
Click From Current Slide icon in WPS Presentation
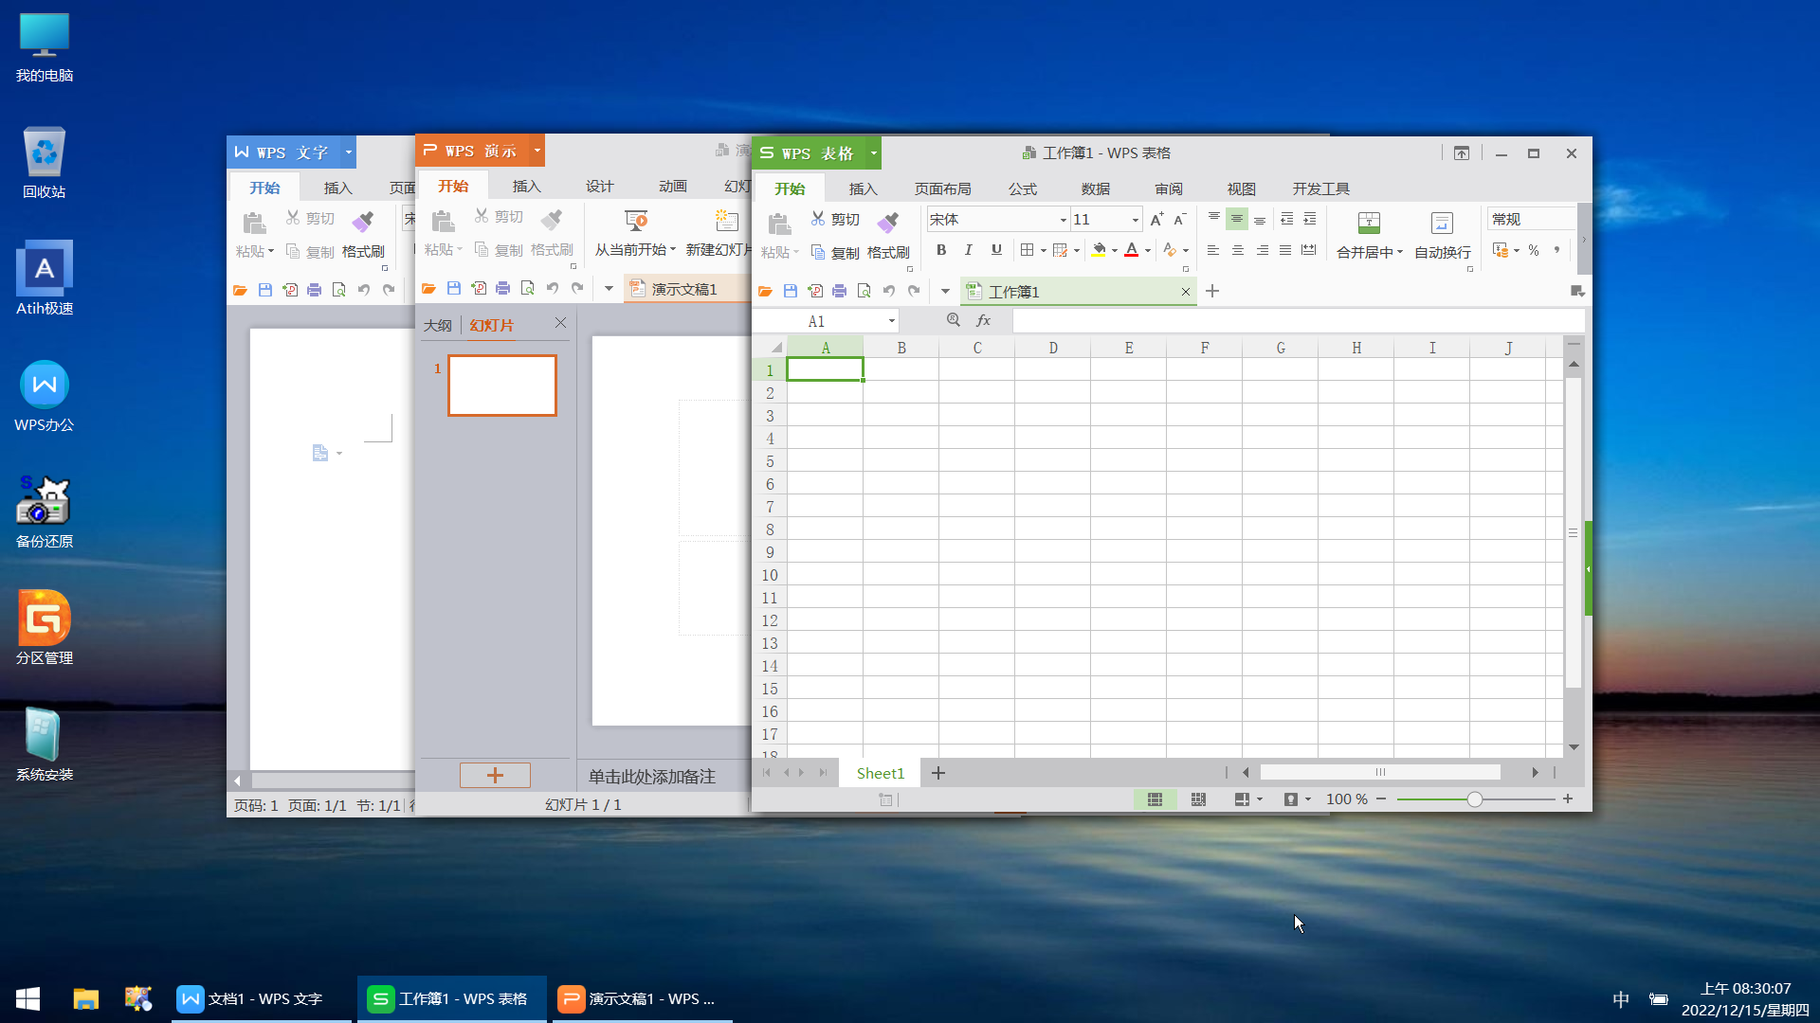tap(636, 222)
